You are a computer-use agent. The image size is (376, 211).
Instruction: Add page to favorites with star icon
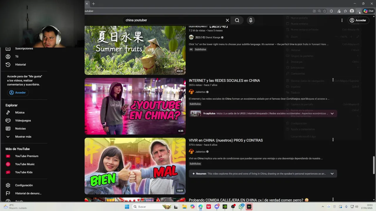325,11
